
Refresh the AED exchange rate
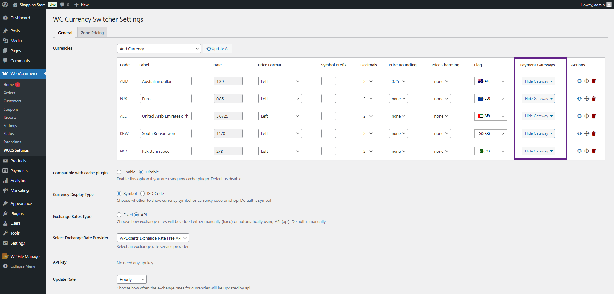pos(579,116)
